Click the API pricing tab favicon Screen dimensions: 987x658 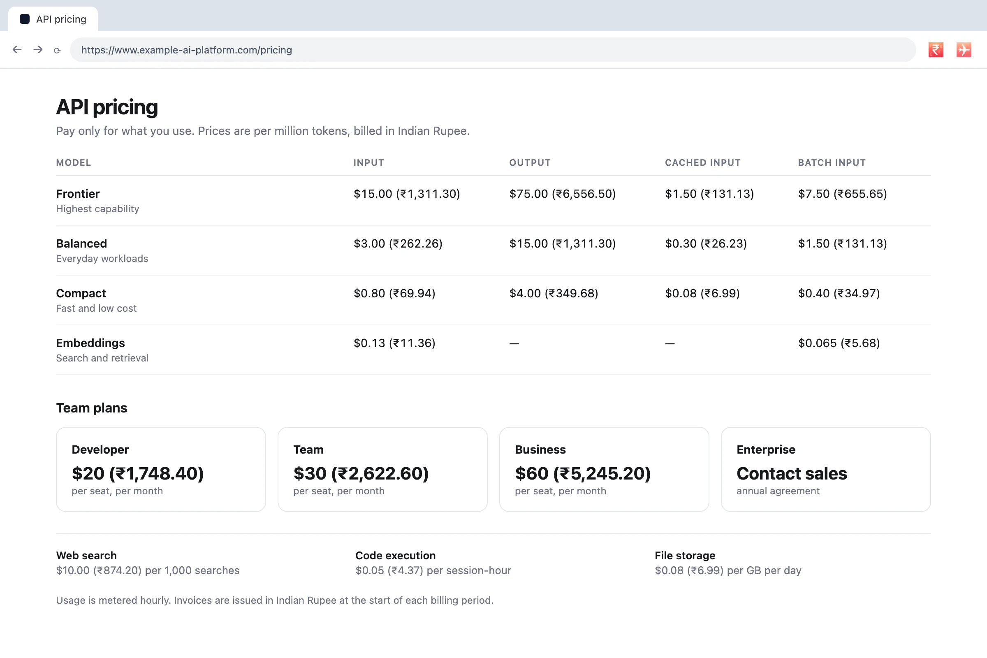pos(25,19)
